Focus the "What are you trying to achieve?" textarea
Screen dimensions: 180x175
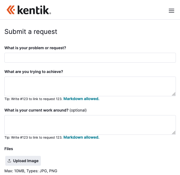pos(90,86)
